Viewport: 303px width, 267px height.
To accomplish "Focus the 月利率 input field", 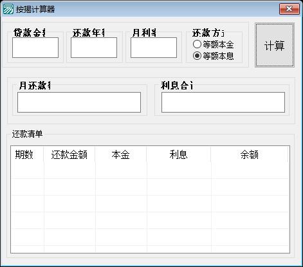I will (154, 48).
